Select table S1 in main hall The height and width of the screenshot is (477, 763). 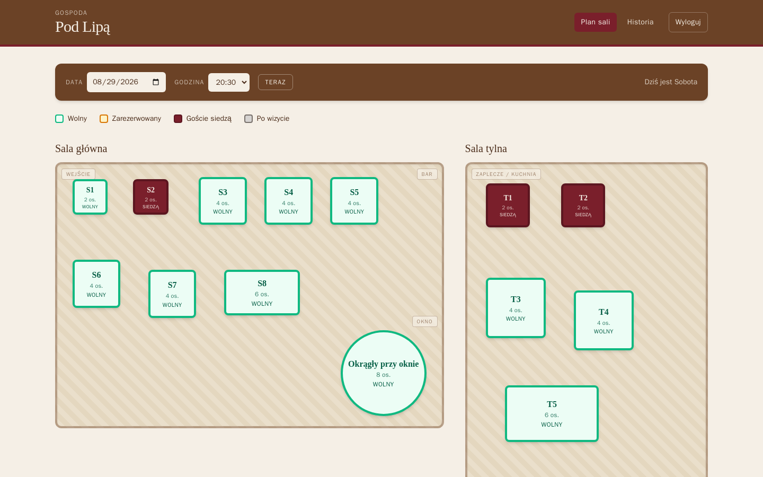tap(90, 197)
